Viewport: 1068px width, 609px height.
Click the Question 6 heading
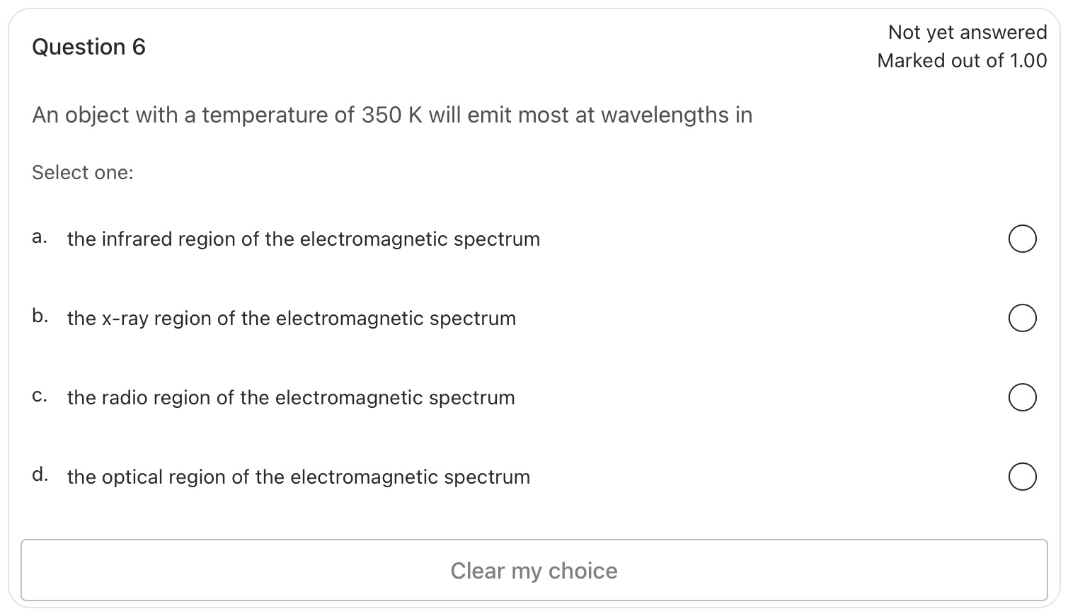[88, 47]
